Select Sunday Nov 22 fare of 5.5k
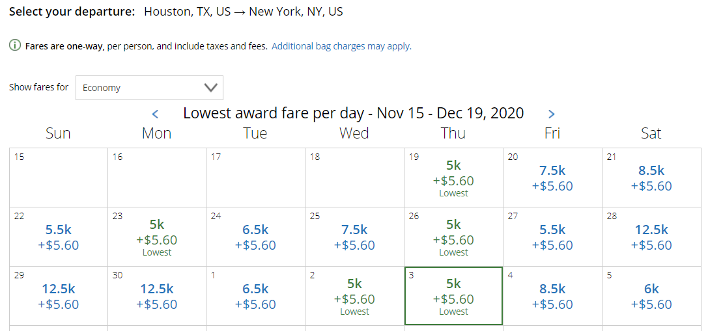The height and width of the screenshot is (331, 708). point(58,237)
